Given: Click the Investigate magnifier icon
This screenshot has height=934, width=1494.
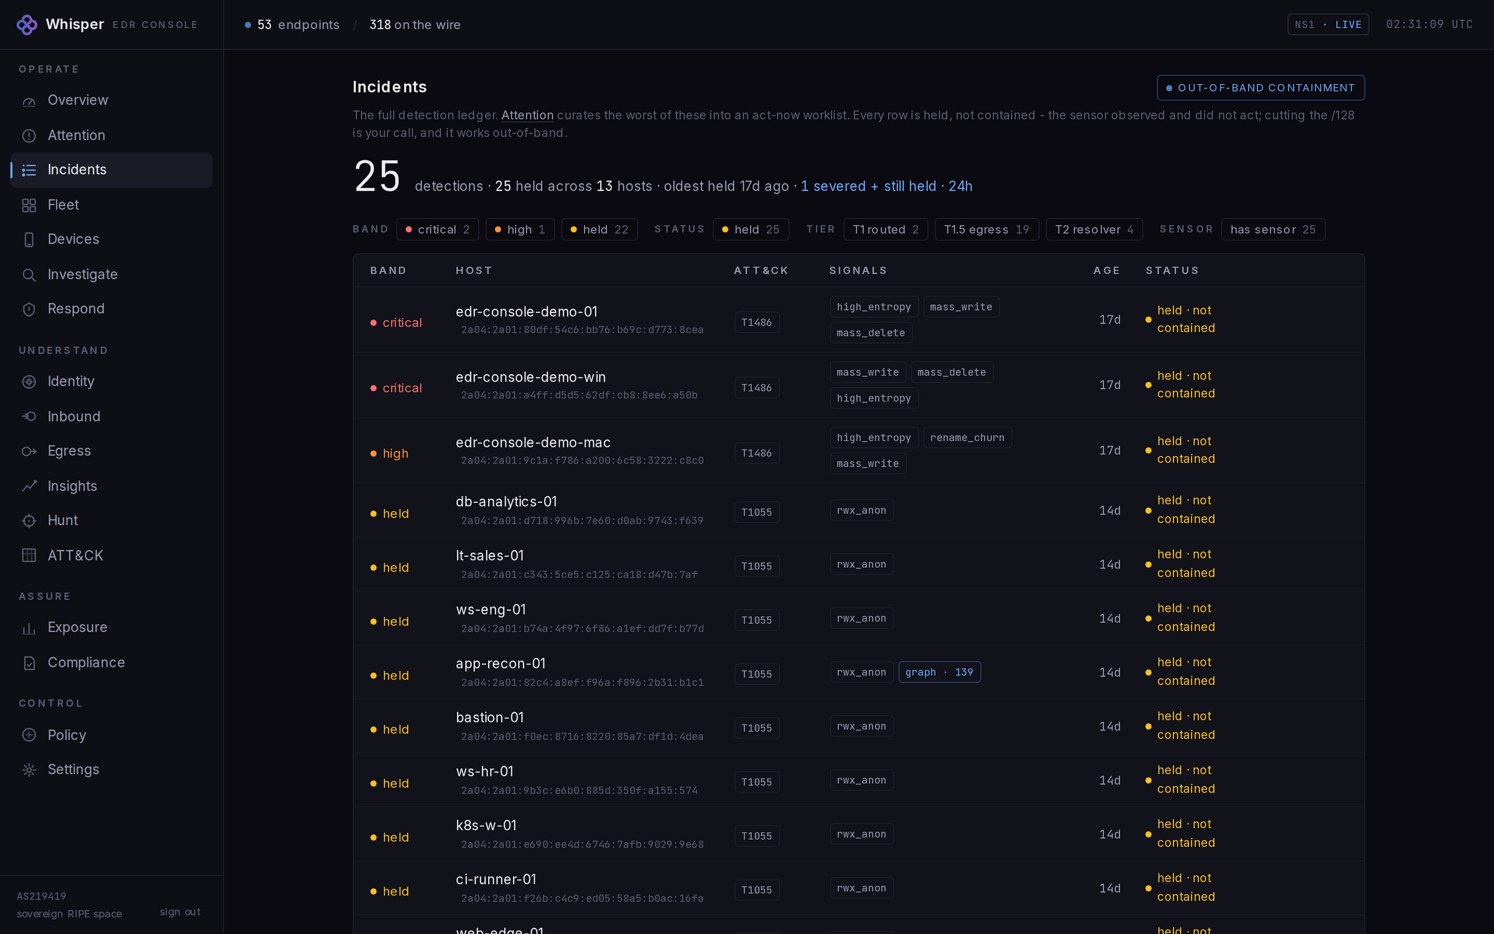Looking at the screenshot, I should pyautogui.click(x=29, y=275).
